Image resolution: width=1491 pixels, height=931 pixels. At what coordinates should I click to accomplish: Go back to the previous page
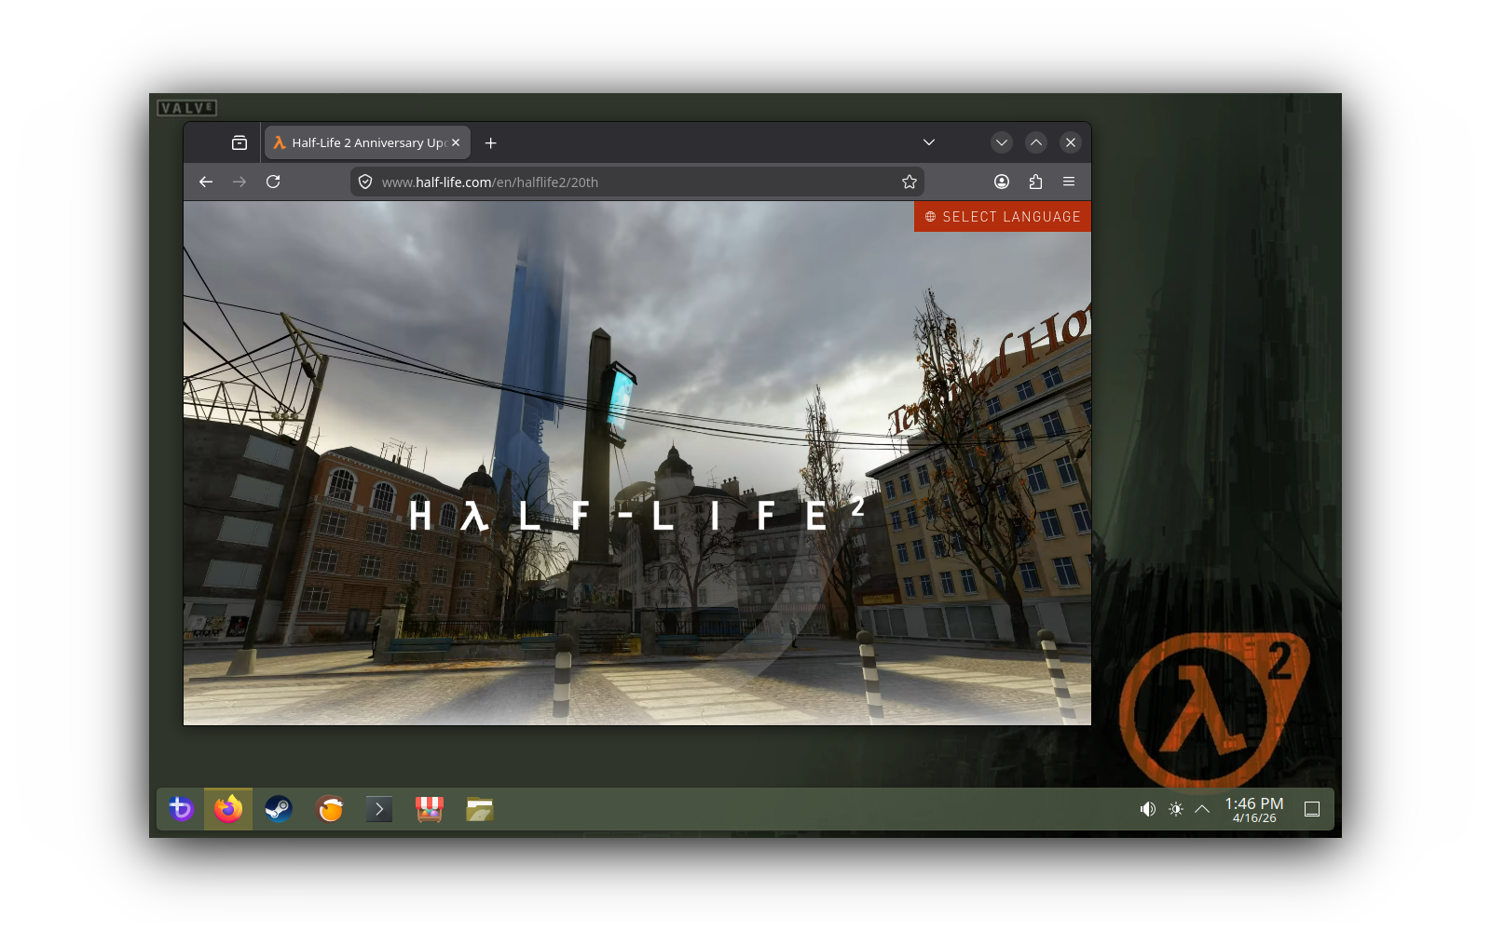(206, 182)
